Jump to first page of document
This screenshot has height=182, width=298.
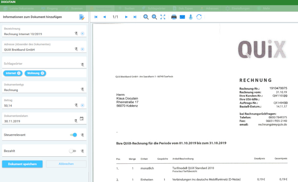coord(96,17)
